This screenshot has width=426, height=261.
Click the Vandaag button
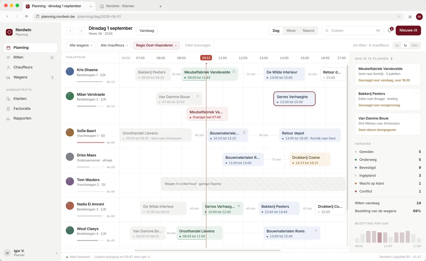coord(147,31)
